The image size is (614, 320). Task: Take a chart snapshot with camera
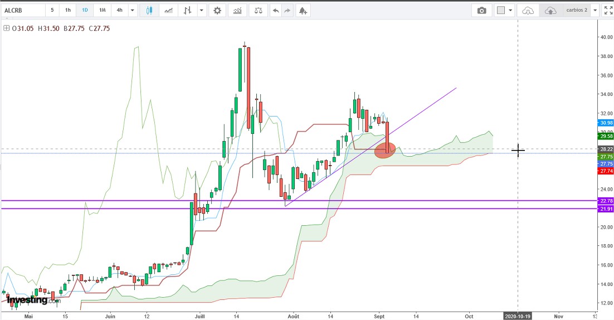[x=481, y=11]
